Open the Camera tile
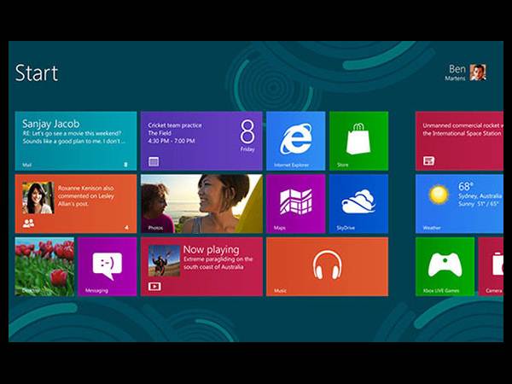The width and height of the screenshot is (512, 384). point(493,266)
